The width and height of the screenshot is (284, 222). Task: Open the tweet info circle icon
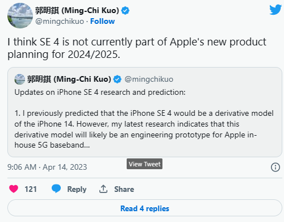point(275,167)
